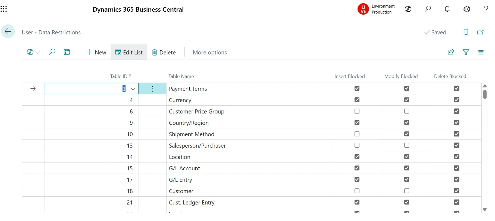This screenshot has width=495, height=221.
Task: Click New to add a restriction
Action: pyautogui.click(x=96, y=52)
